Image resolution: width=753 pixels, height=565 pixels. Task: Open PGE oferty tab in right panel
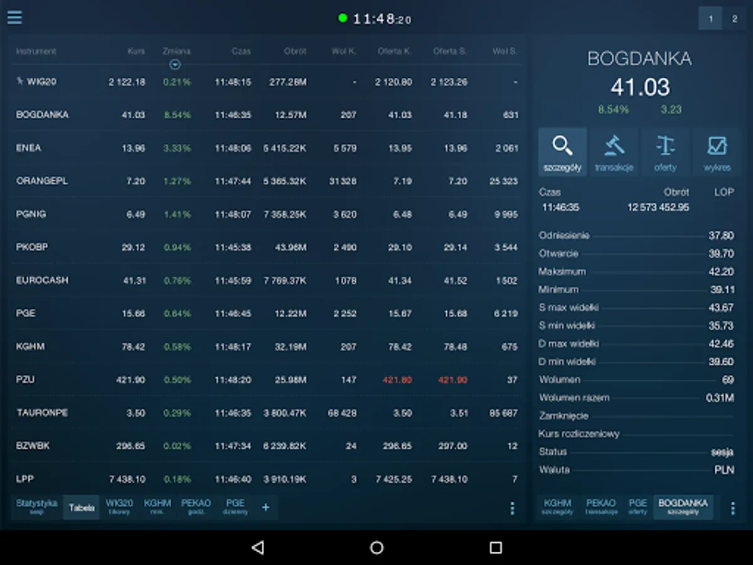638,507
